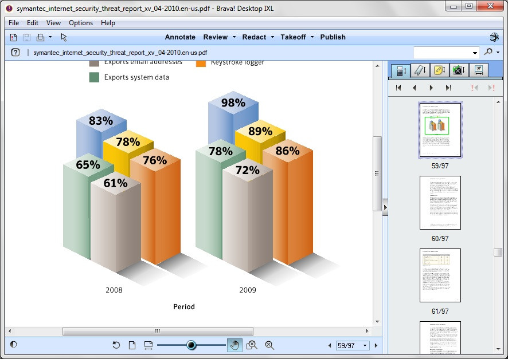
Task: Click the fit page icon
Action: pyautogui.click(x=132, y=345)
